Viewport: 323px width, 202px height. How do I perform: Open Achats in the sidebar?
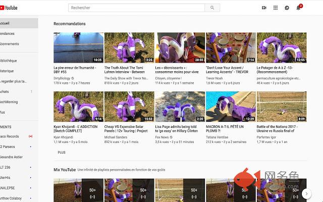pos(19,91)
